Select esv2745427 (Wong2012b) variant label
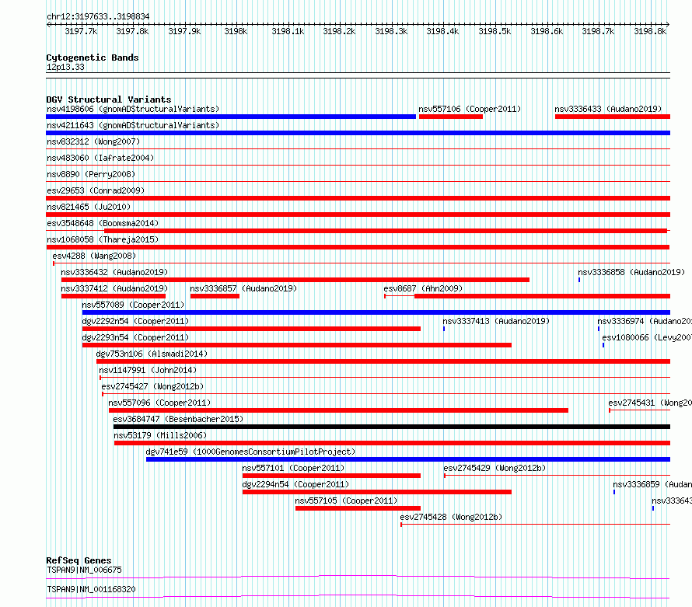This screenshot has width=692, height=607. tap(152, 386)
